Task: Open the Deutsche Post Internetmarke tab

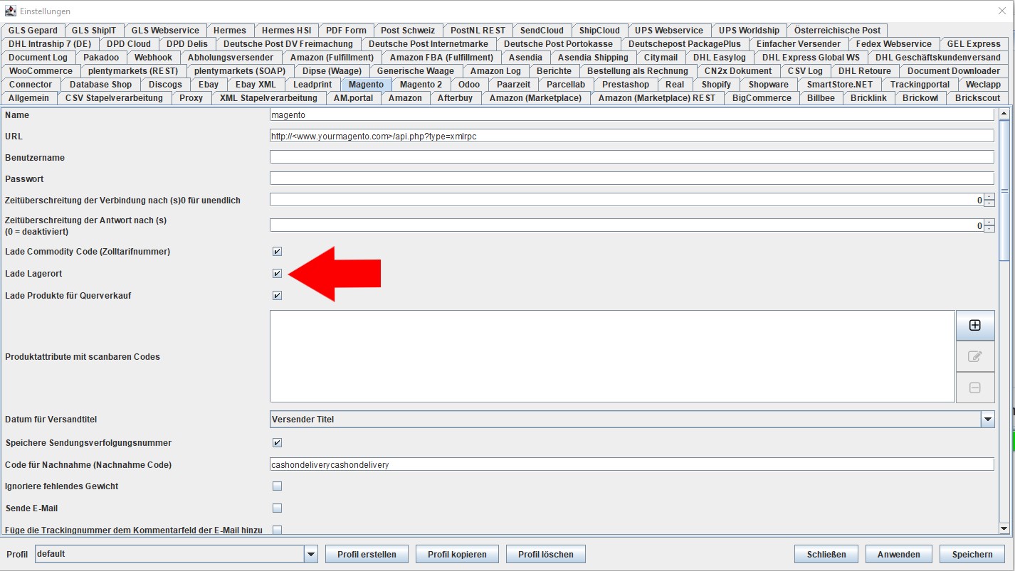Action: point(428,44)
